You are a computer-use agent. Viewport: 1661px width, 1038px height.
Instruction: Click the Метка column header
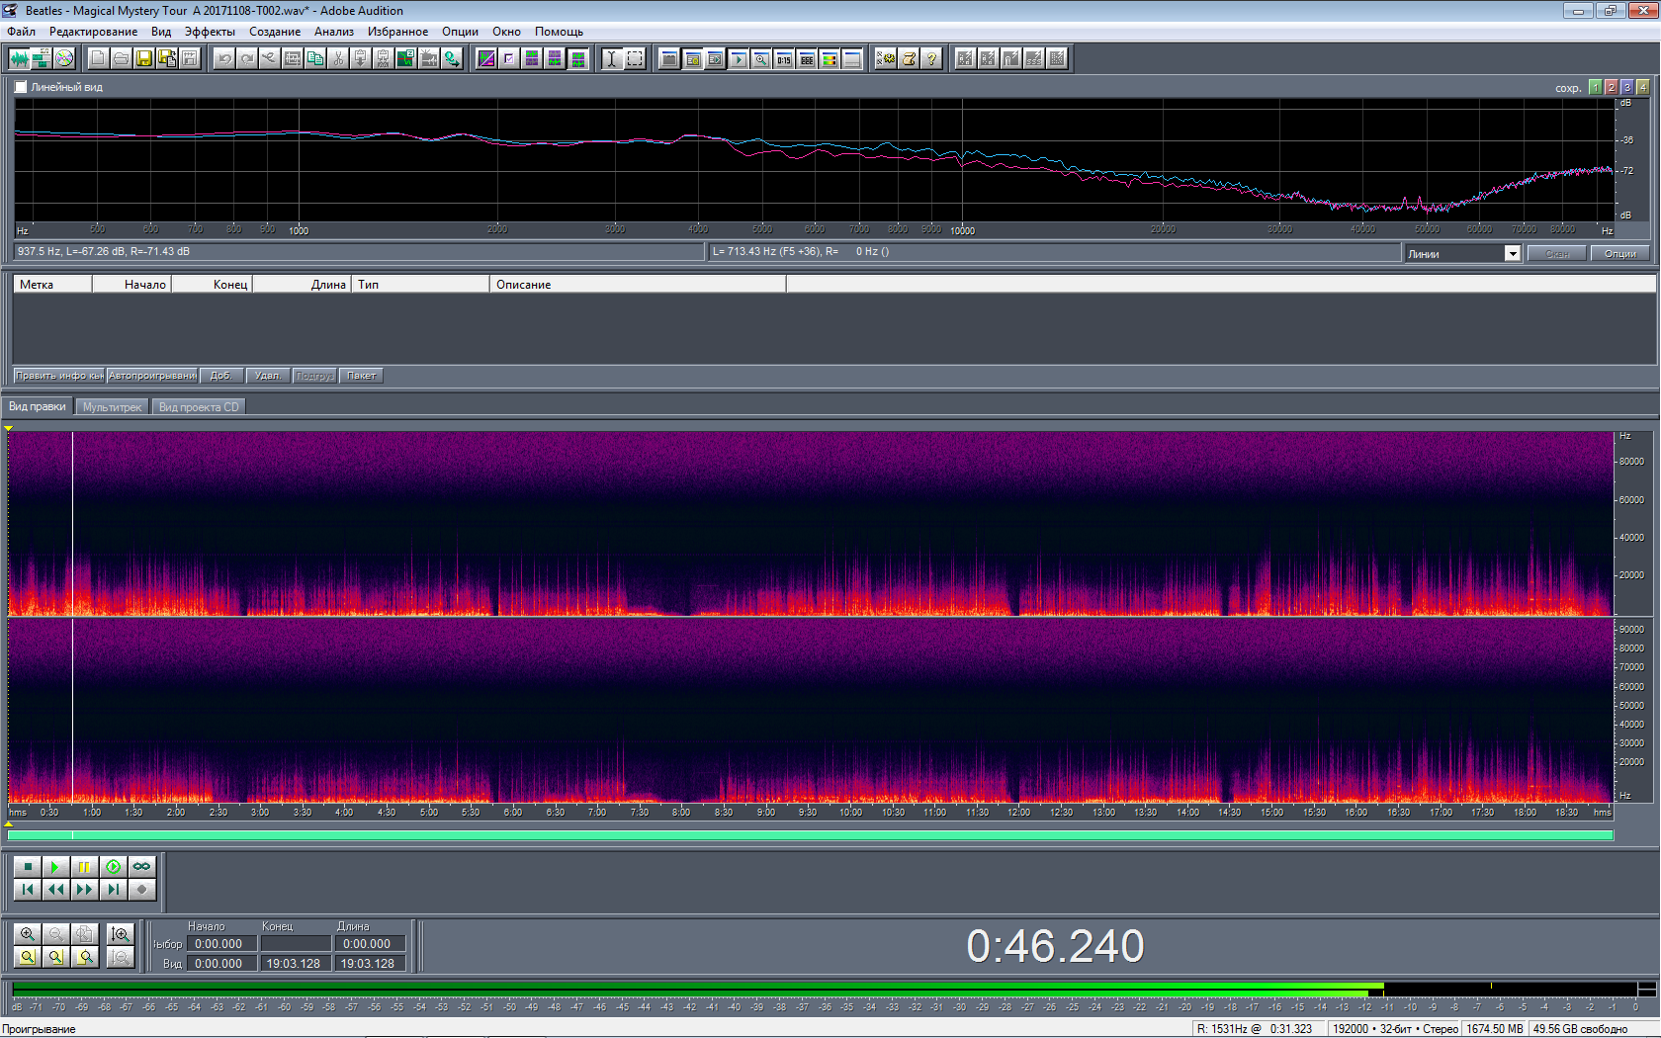(x=52, y=285)
